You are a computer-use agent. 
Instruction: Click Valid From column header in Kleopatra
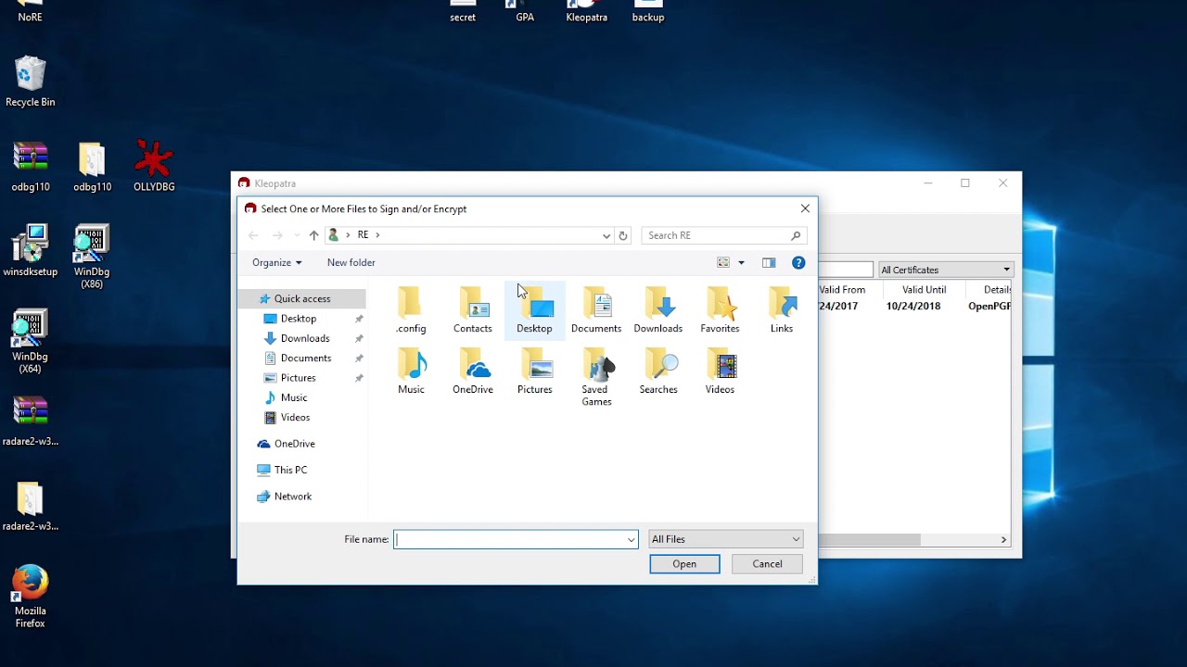842,290
